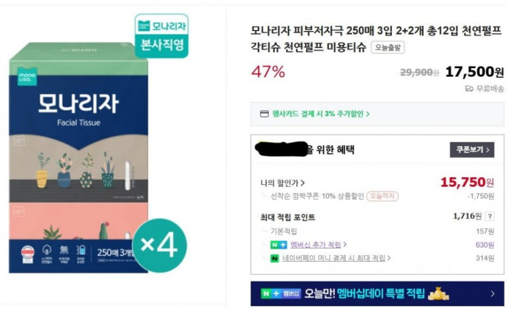The height and width of the screenshot is (309, 509).
Task: Click the gold coins icon in banner
Action: point(439,293)
